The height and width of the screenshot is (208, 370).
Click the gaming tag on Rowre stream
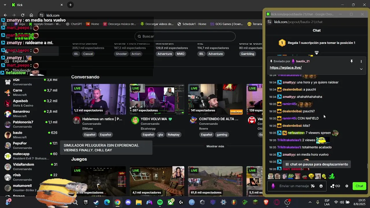(x=222, y=135)
